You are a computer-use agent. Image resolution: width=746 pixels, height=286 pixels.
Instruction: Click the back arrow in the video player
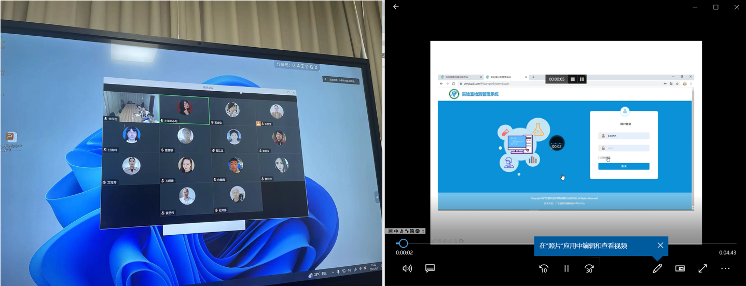coord(396,7)
